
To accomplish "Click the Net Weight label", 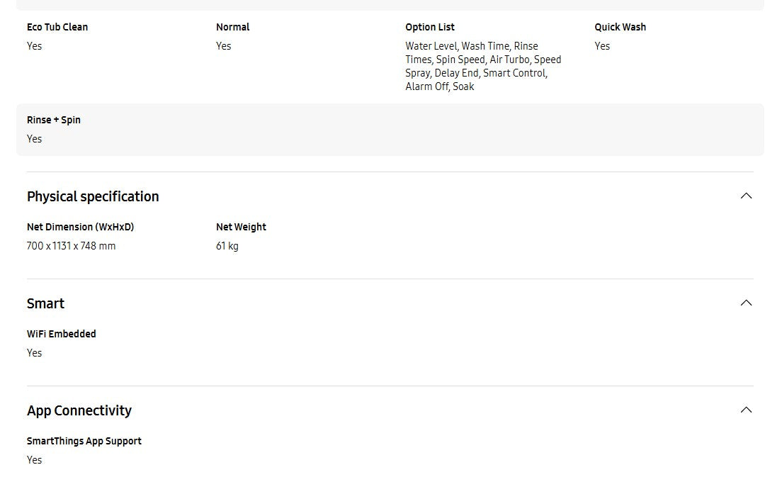I will (x=241, y=227).
